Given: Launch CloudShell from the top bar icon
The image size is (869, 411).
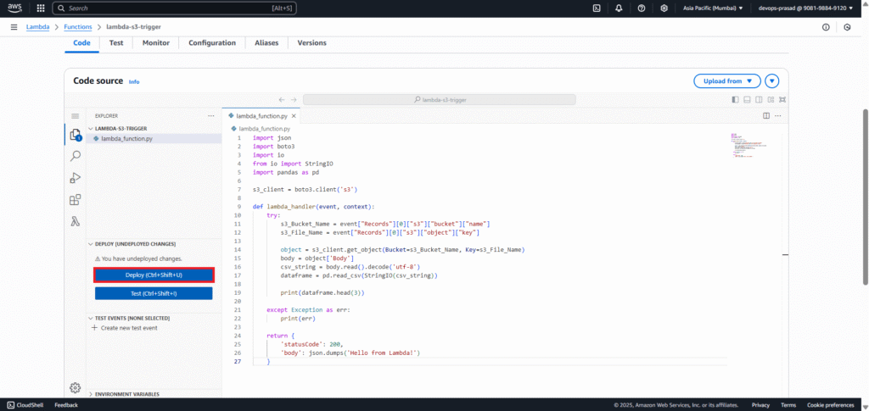Looking at the screenshot, I should click(x=597, y=8).
